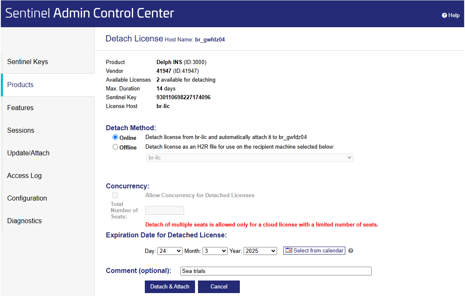View the Access Log
This screenshot has height=296, width=465.
[x=25, y=176]
